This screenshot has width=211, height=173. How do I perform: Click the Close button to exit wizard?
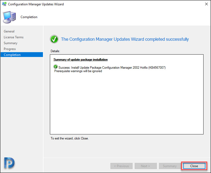coord(194,166)
